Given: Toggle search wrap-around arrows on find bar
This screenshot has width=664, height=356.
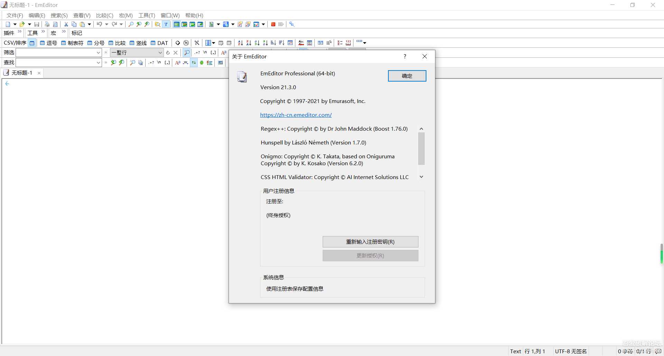Looking at the screenshot, I should [194, 63].
